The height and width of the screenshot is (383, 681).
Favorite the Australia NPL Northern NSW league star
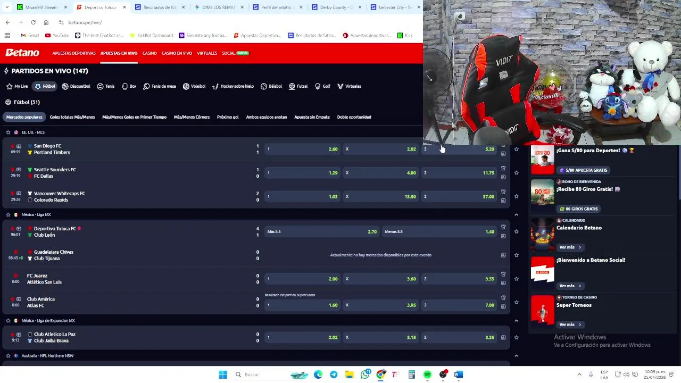point(8,356)
